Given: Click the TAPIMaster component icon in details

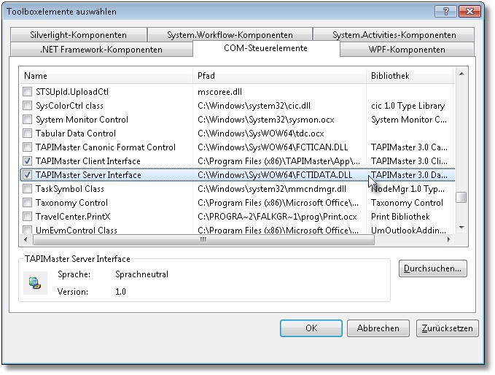Looking at the screenshot, I should tap(31, 282).
